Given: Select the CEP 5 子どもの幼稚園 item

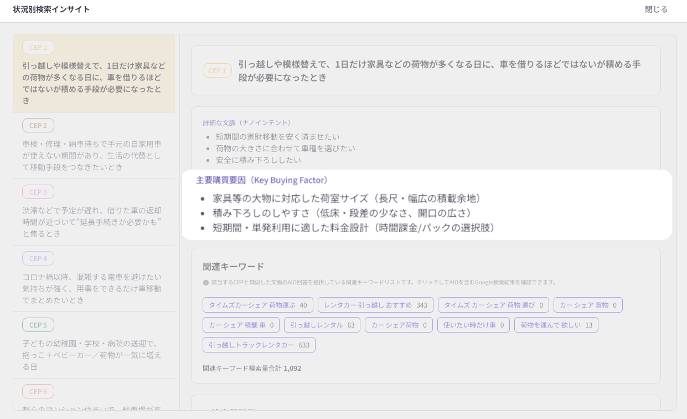Looking at the screenshot, I should 94,345.
